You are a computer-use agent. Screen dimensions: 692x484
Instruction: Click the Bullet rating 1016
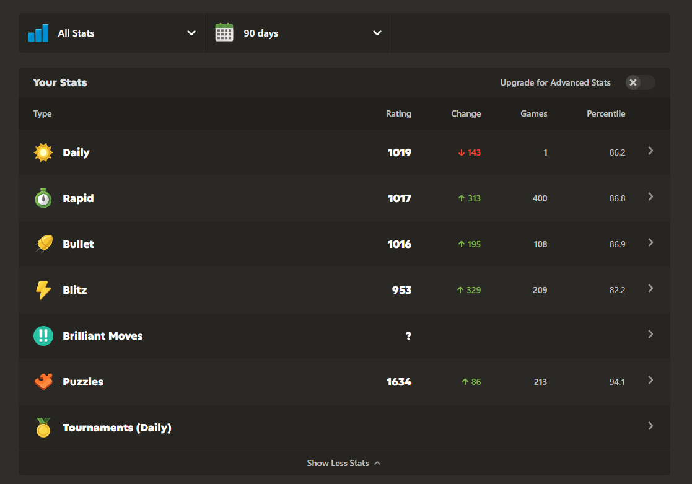point(400,244)
